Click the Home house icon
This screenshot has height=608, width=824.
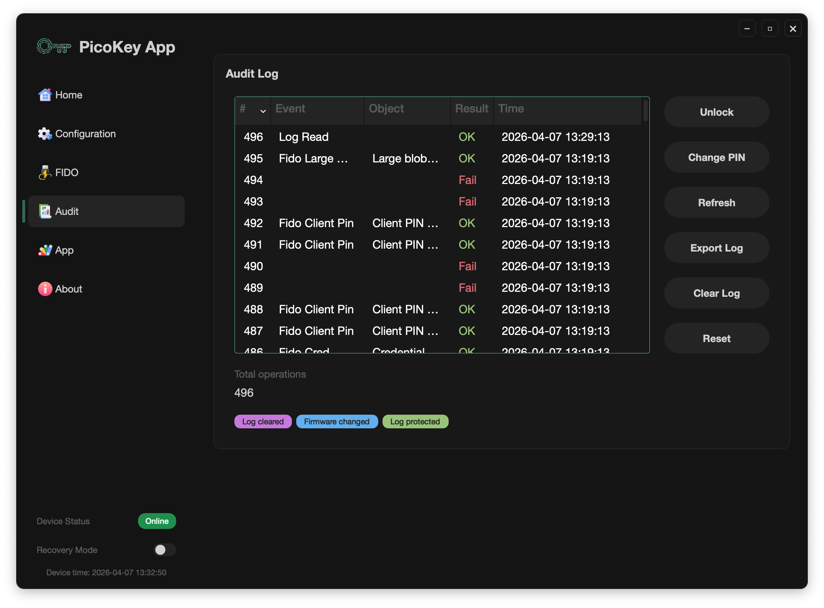(45, 95)
